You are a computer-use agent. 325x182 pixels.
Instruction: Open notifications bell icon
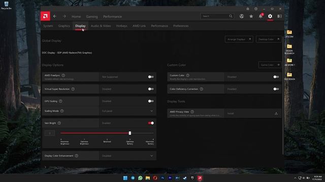(x=261, y=16)
